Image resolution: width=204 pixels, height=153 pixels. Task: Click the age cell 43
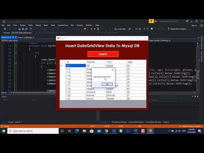pyautogui.click(x=136, y=89)
